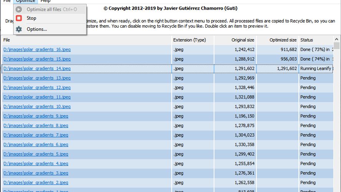Image resolution: width=341 pixels, height=192 pixels.
Task: Open the File menu
Action: (x=7, y=2)
